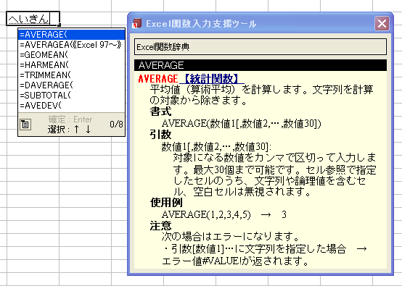Click the 選択 : ↑ ↓ hint text
This screenshot has height=286, width=402.
coord(69,129)
